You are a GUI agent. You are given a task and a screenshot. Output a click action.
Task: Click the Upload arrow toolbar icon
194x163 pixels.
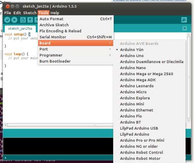tap(14, 20)
